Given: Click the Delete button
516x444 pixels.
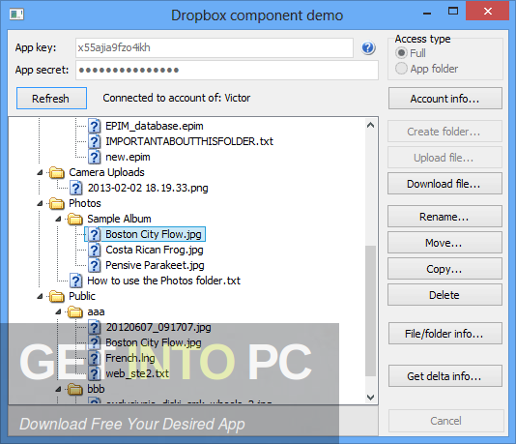Looking at the screenshot, I should coord(444,295).
